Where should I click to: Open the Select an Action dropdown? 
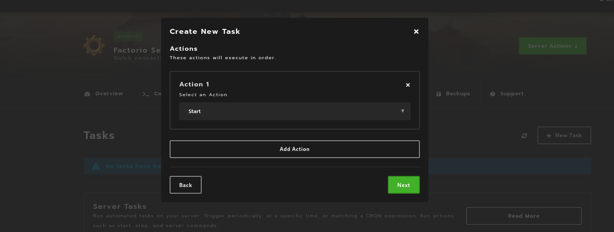295,111
